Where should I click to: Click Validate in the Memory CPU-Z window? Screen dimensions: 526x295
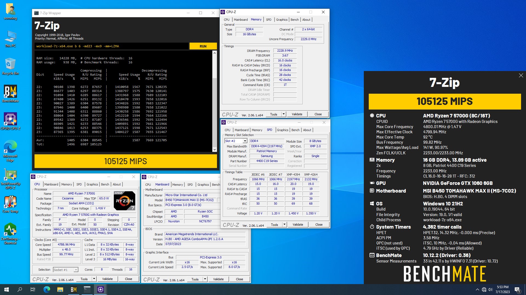click(x=297, y=114)
